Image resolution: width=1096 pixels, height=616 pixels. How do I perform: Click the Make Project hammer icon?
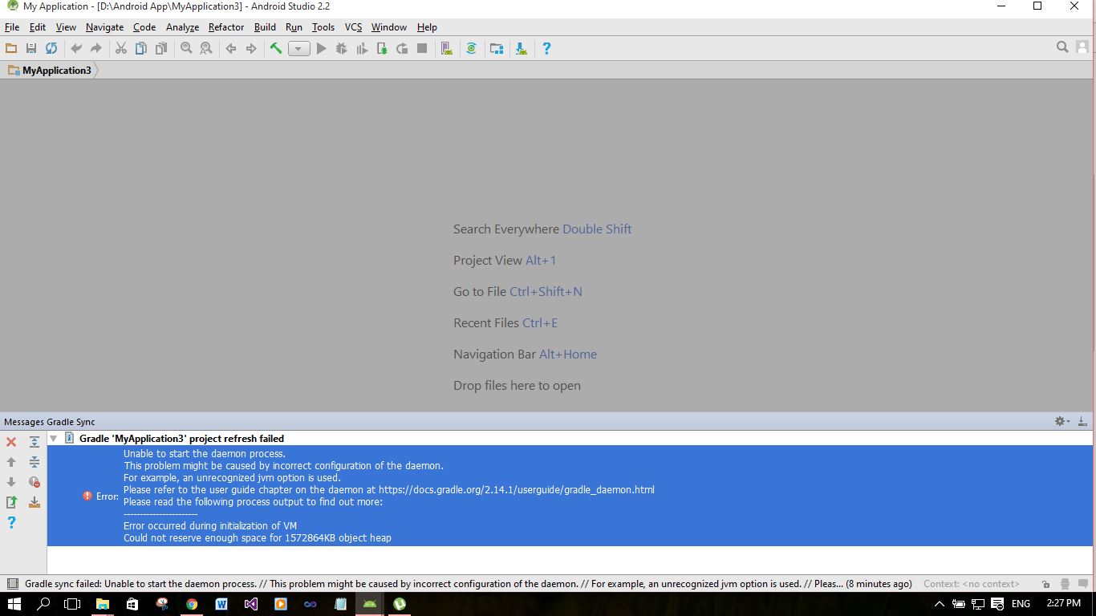[276, 49]
